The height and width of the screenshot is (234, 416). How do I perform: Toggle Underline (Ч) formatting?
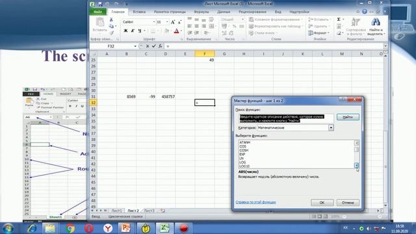[x=140, y=31]
